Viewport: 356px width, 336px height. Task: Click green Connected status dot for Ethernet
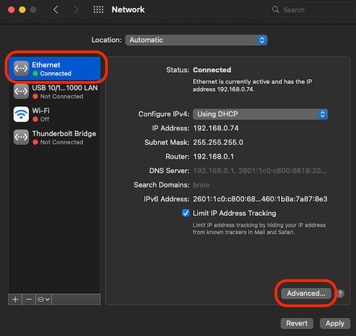pos(35,73)
